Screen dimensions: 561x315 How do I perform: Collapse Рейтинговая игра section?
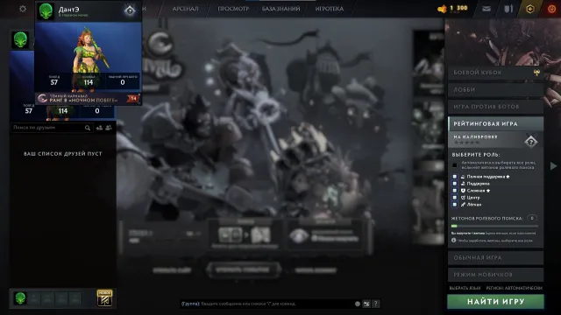click(x=495, y=123)
